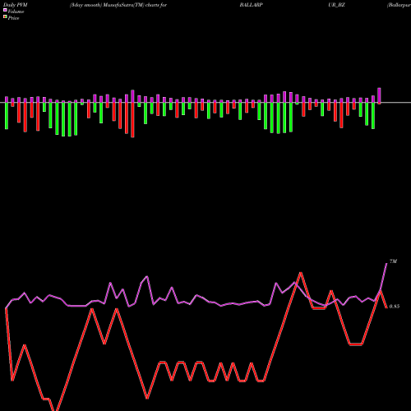
Task: Click the purple Volume legend swatch
Action: click(x=5, y=11)
